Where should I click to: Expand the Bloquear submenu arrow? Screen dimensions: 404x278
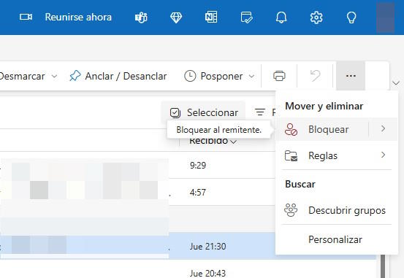tap(383, 128)
